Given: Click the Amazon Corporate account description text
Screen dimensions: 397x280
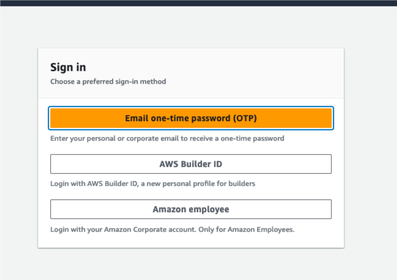Looking at the screenshot, I should point(172,229).
